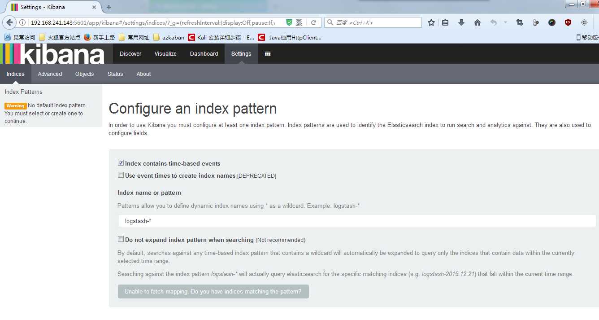Screen dimensions: 599x320
Task: Select the Settings tab
Action: tap(241, 53)
